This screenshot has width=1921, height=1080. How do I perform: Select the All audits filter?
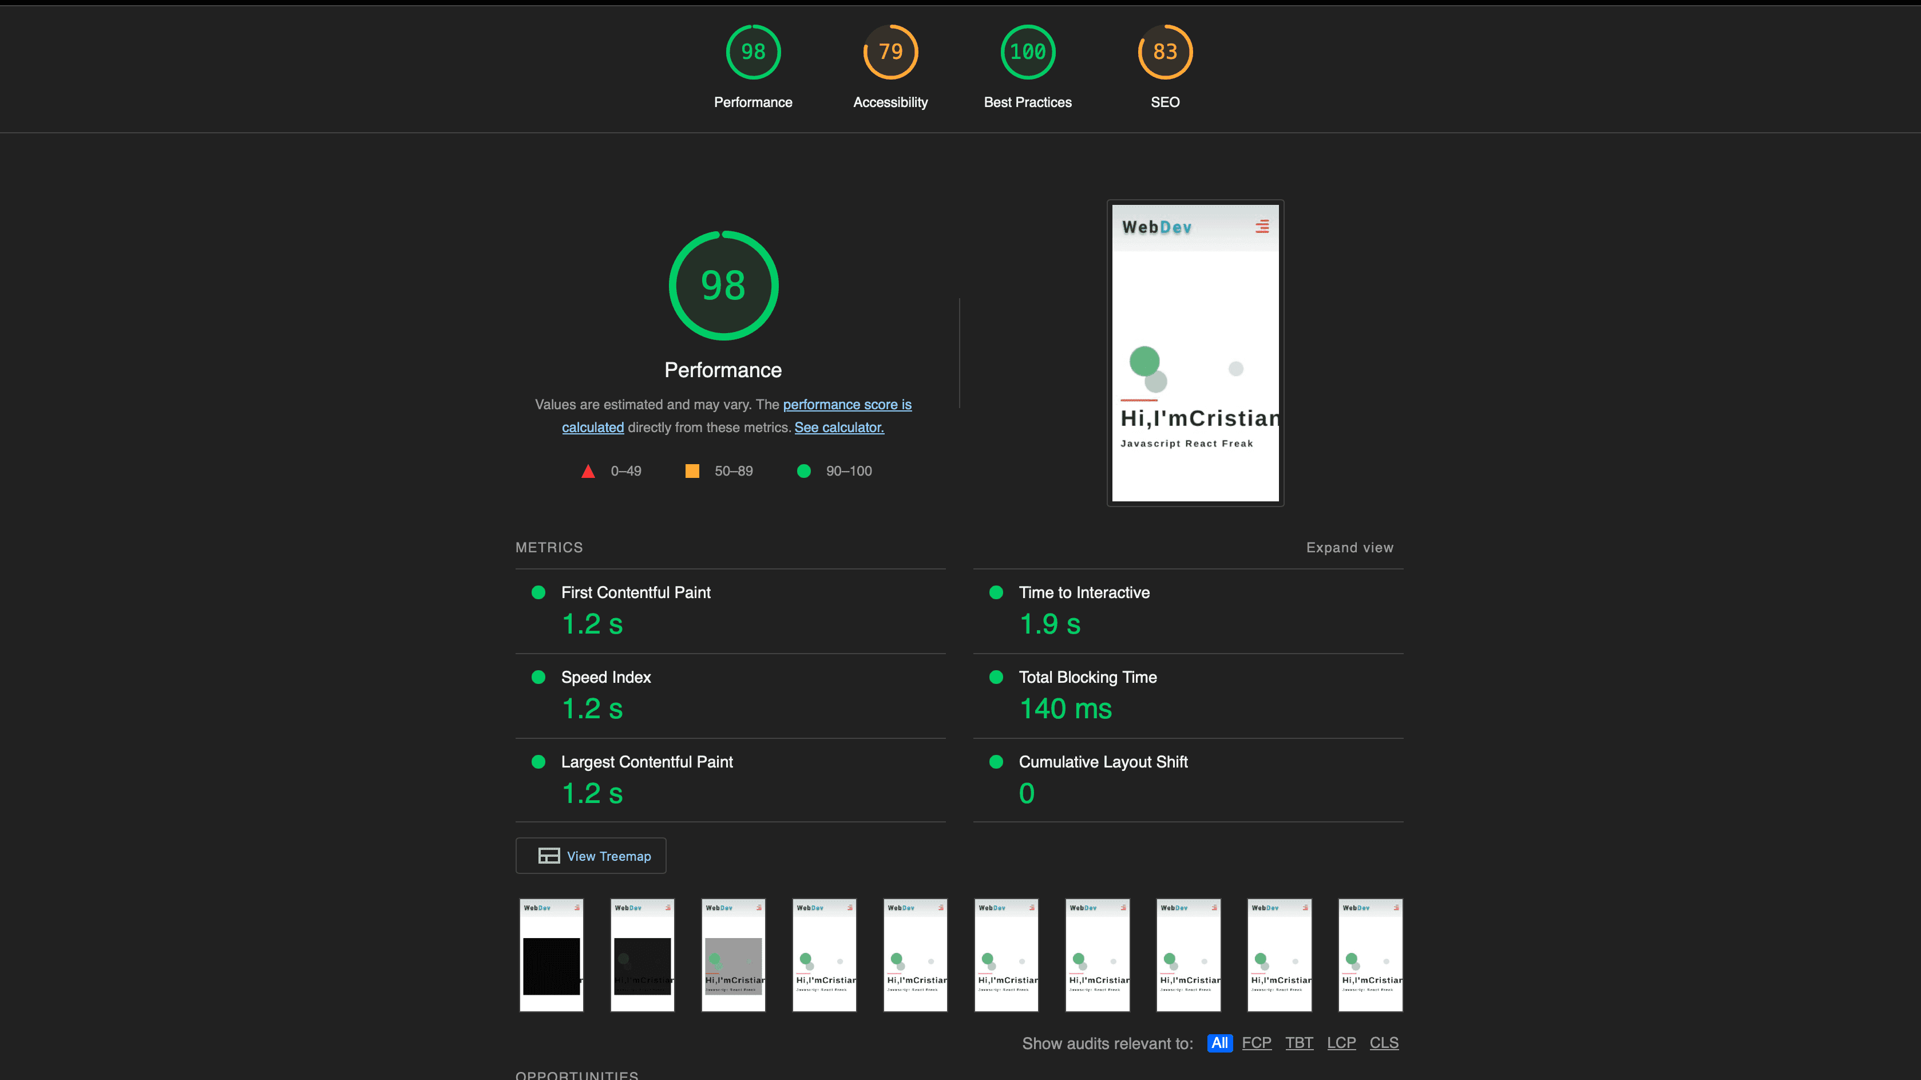(x=1219, y=1043)
